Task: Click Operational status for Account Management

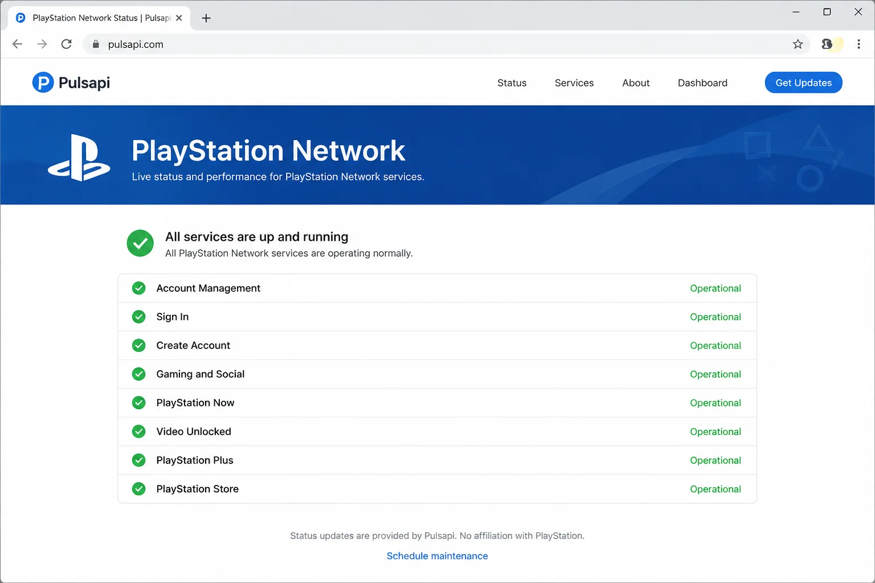Action: (x=715, y=288)
